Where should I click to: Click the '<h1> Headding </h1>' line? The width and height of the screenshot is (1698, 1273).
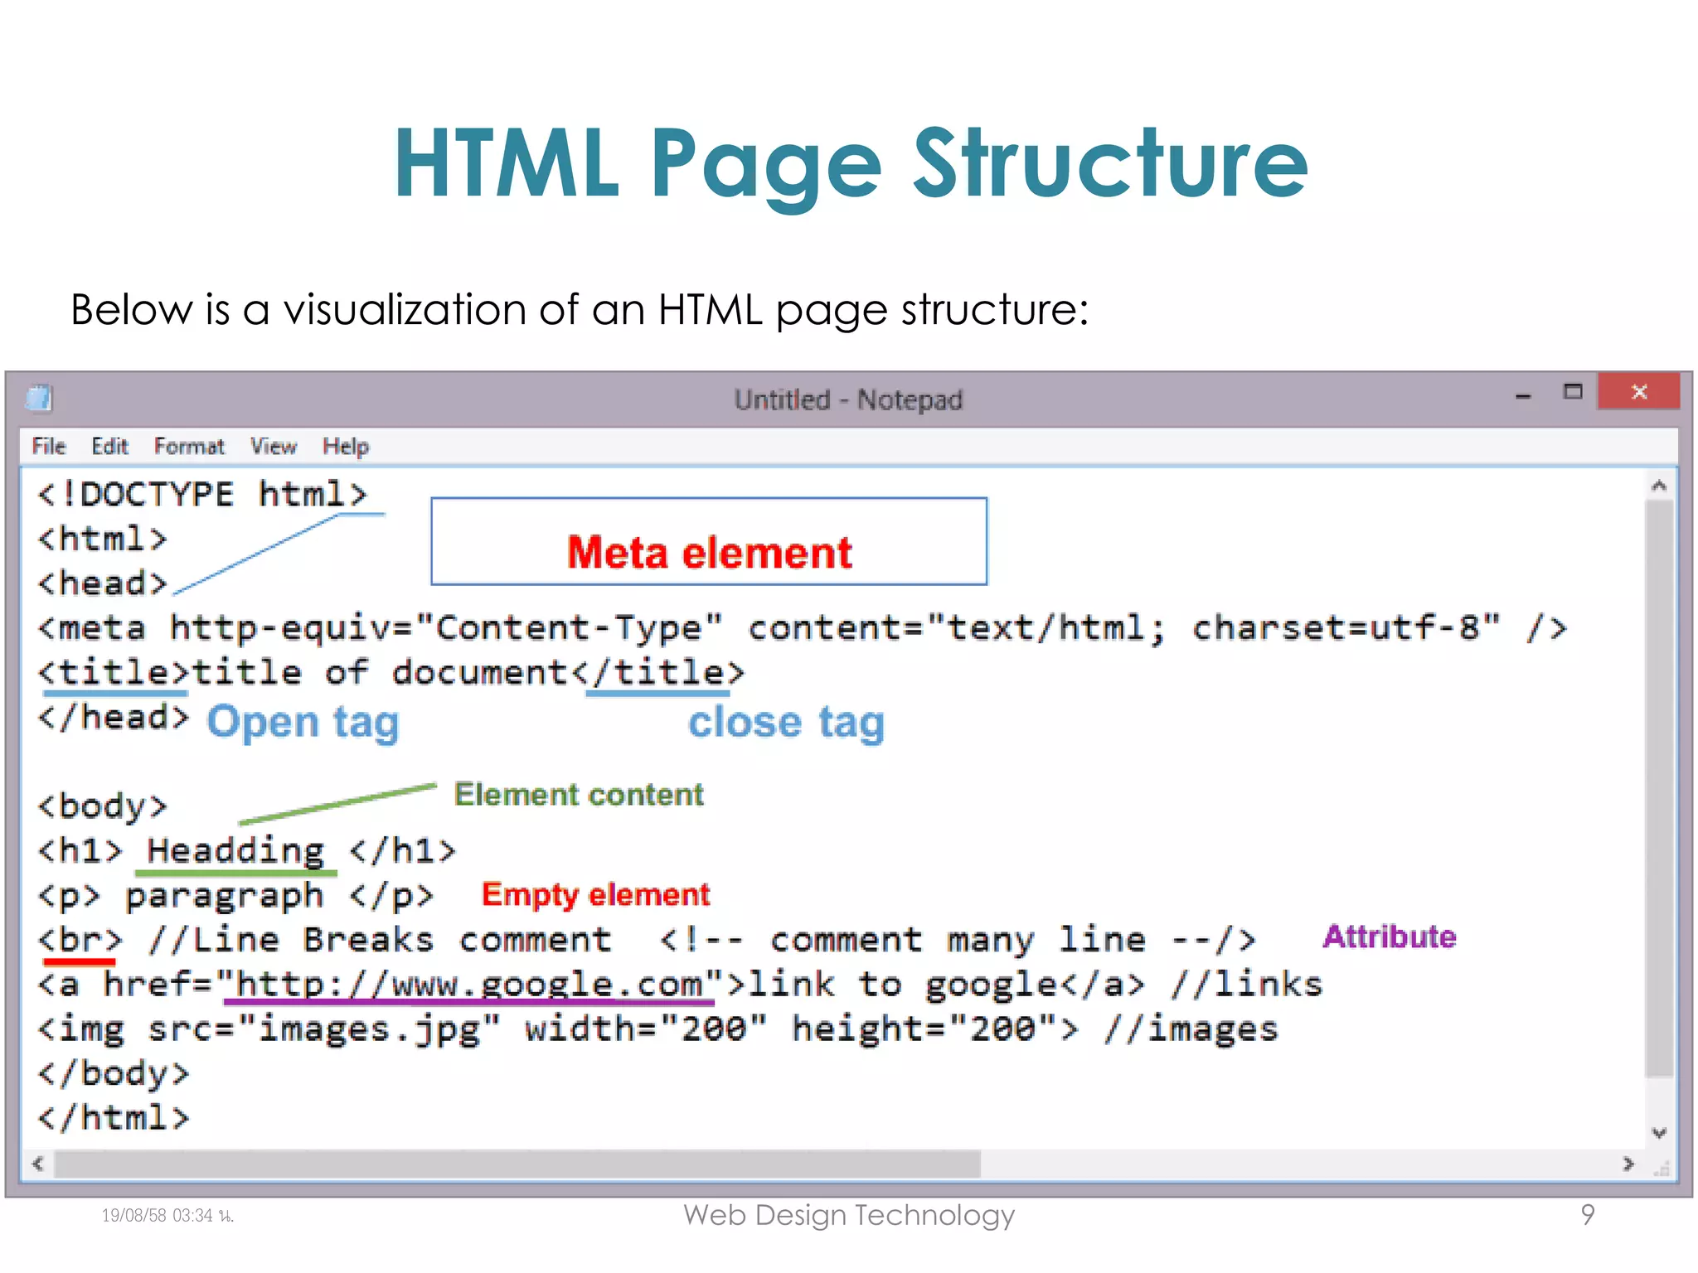pos(246,850)
